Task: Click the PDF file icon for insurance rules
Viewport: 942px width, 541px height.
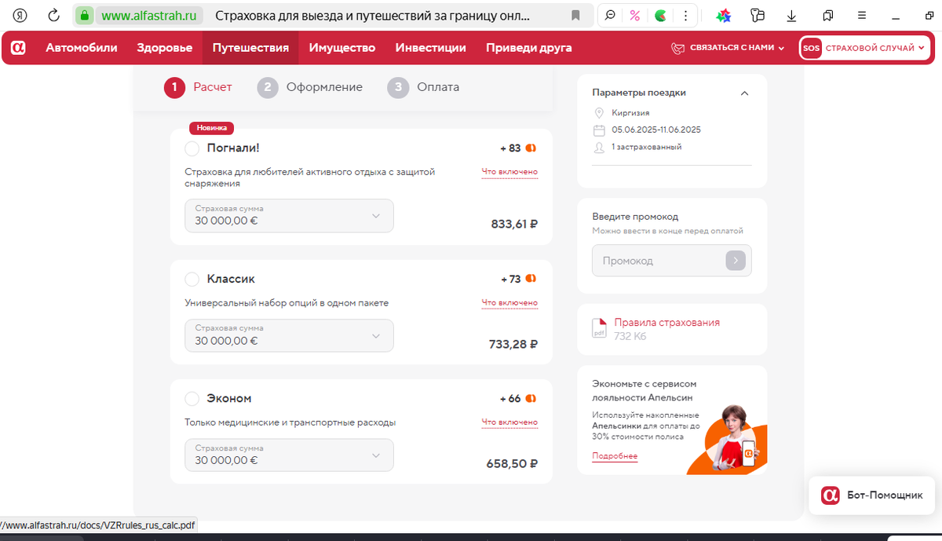Action: (x=599, y=328)
